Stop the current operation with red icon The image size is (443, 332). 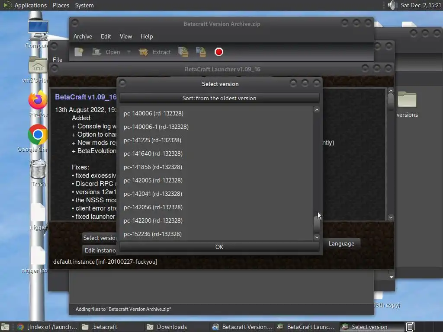click(x=218, y=52)
